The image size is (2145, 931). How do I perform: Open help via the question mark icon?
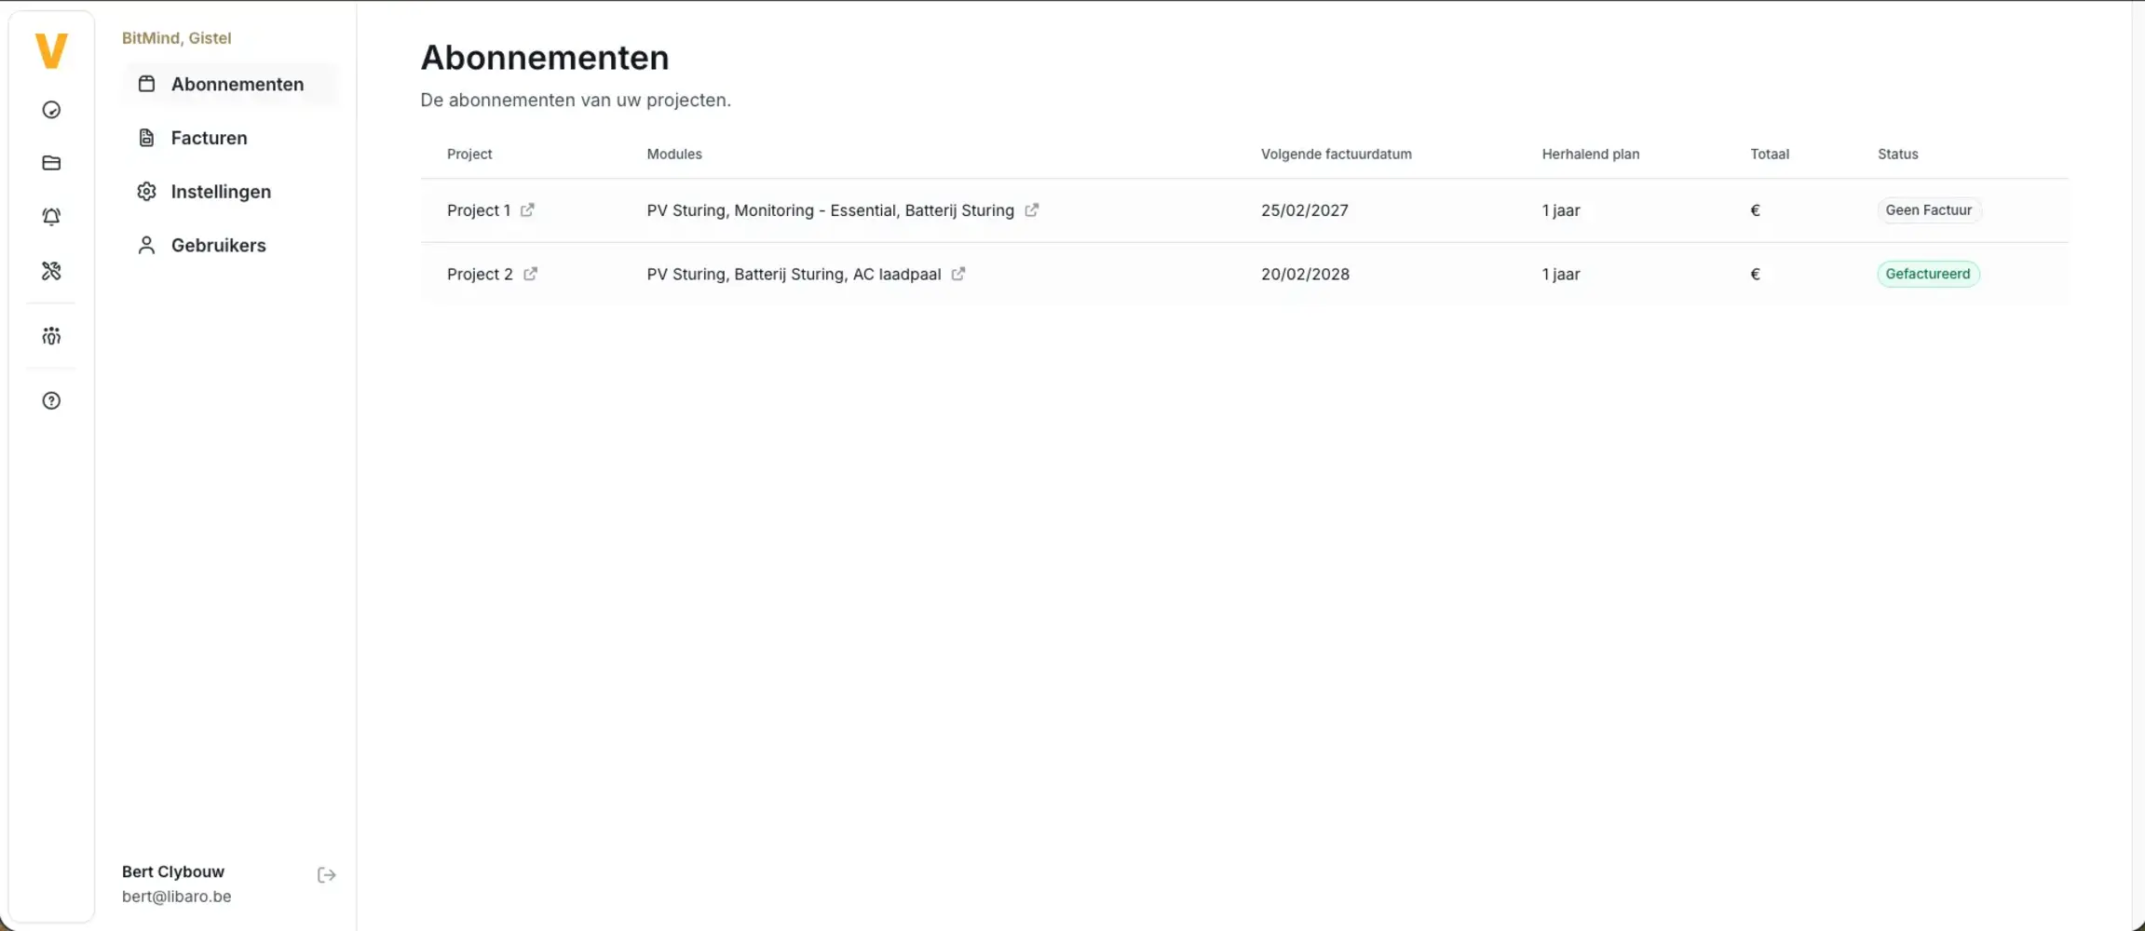tap(51, 400)
